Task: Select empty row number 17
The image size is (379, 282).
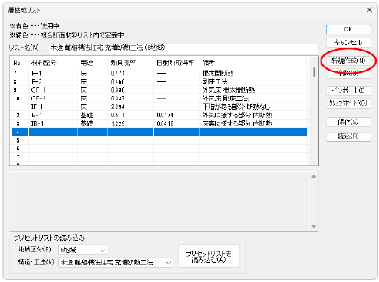Action: coord(17,157)
